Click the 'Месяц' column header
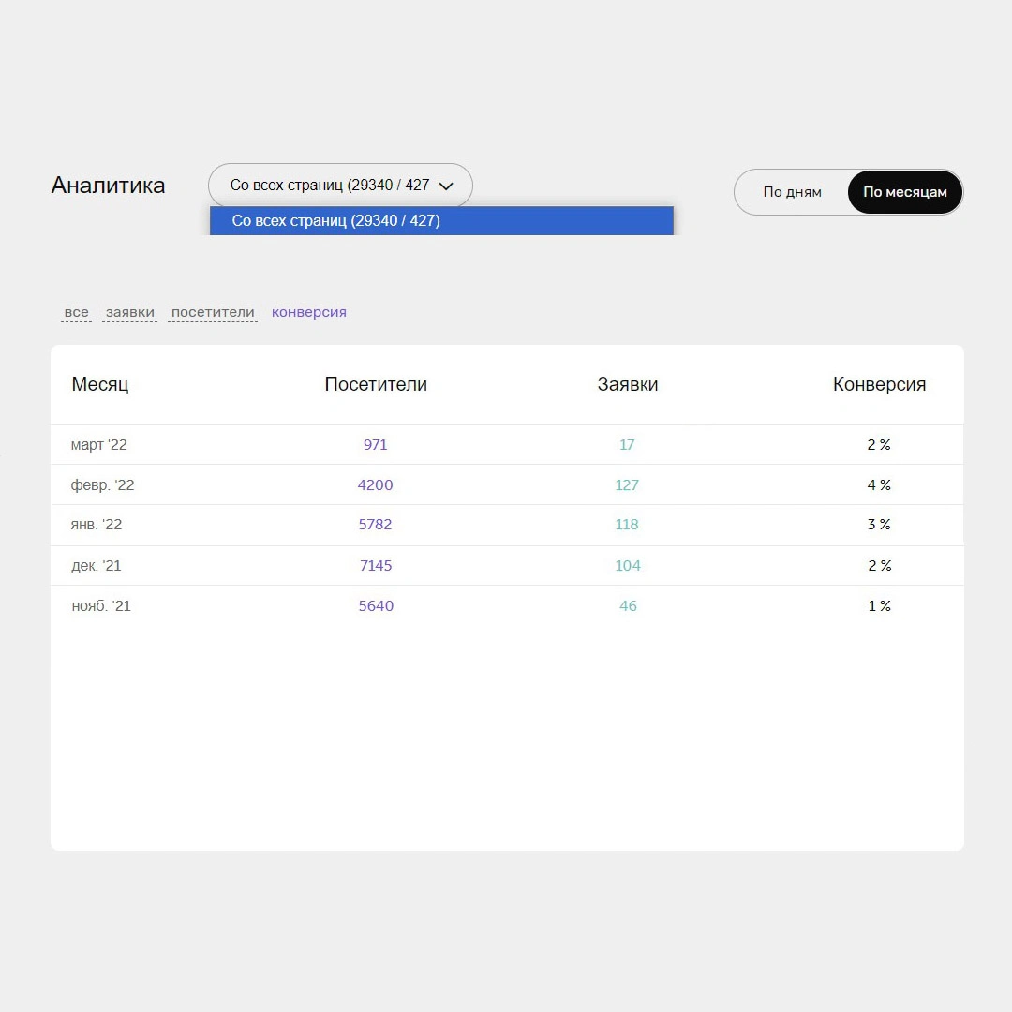Viewport: 1012px width, 1012px height. pyautogui.click(x=100, y=384)
